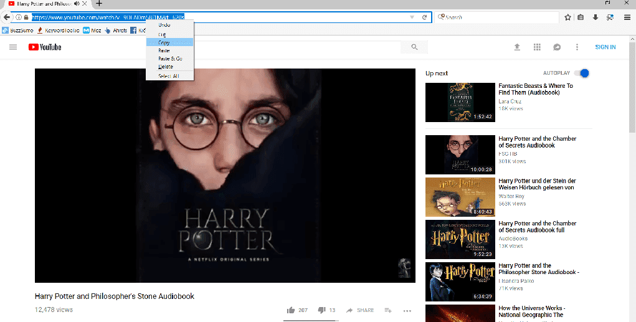Choose Delete in the context menu
636x322 pixels.
(169, 67)
